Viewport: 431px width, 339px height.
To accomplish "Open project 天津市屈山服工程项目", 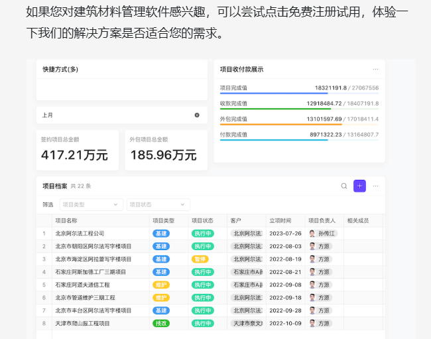I will tap(82, 323).
